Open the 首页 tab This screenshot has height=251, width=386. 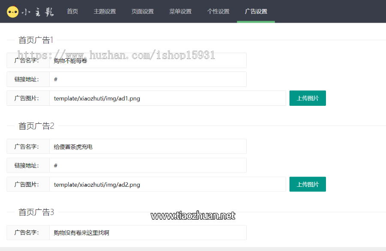click(x=72, y=12)
